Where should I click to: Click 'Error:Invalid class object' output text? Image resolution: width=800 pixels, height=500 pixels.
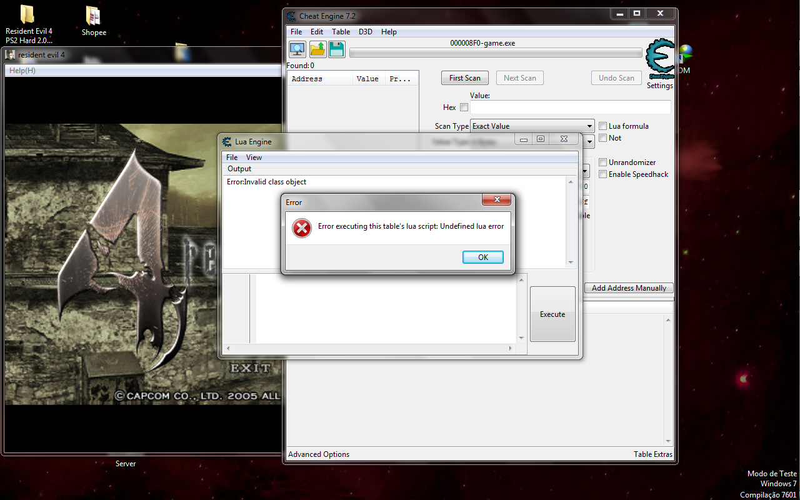tap(267, 182)
